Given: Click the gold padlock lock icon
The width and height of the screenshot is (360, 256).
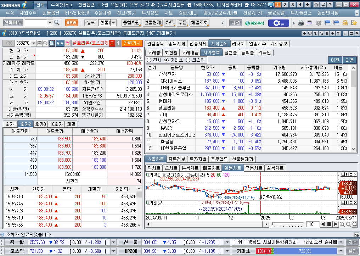Looking at the screenshot, I should point(345,23).
